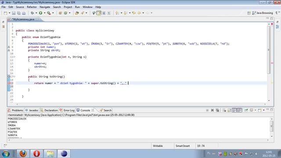Toggle the highlighted Mark Occurrences toolbar button
281x158 pixels.
tap(99, 13)
